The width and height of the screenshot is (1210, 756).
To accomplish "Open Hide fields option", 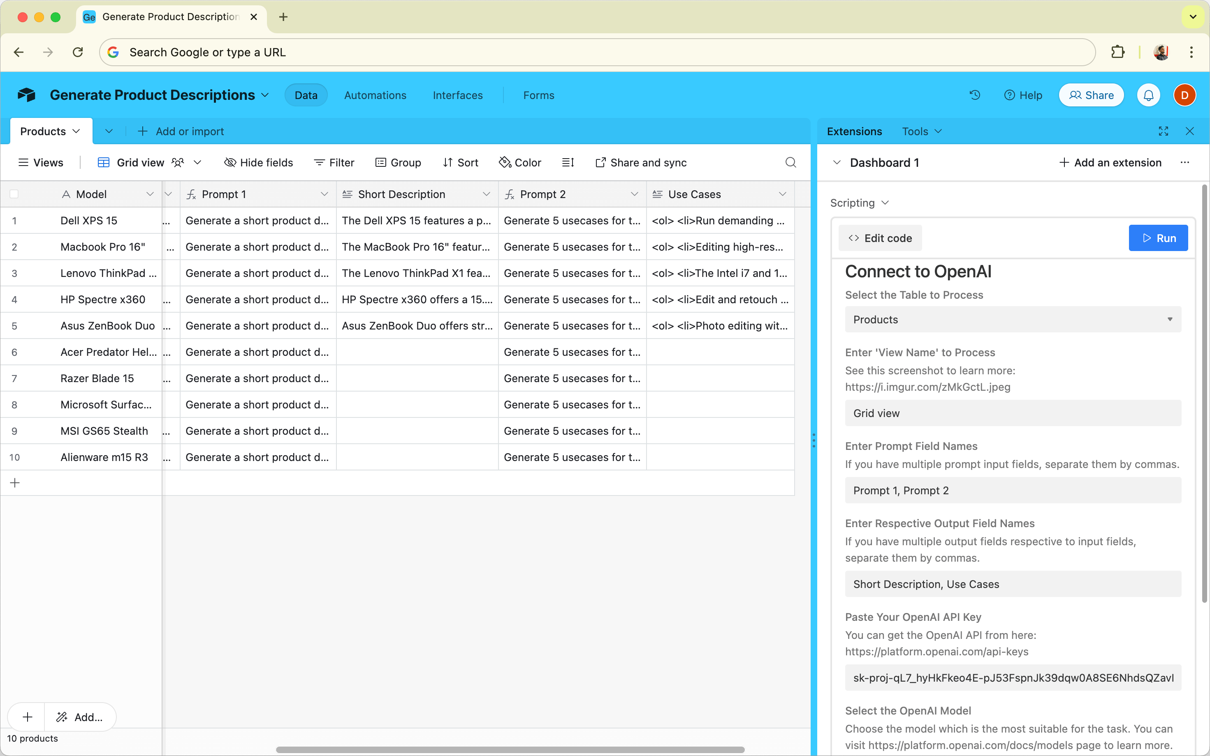I will [259, 163].
